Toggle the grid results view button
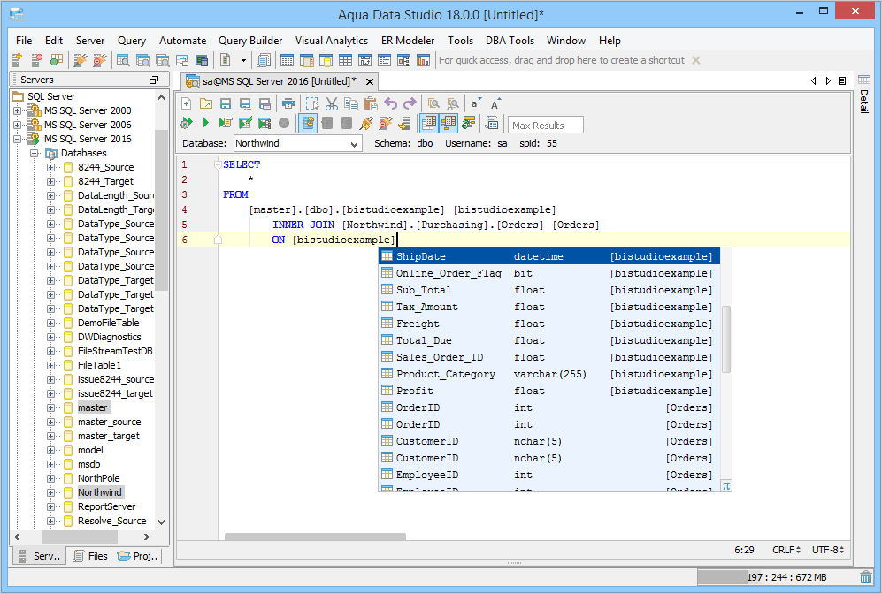882x594 pixels. (x=429, y=123)
